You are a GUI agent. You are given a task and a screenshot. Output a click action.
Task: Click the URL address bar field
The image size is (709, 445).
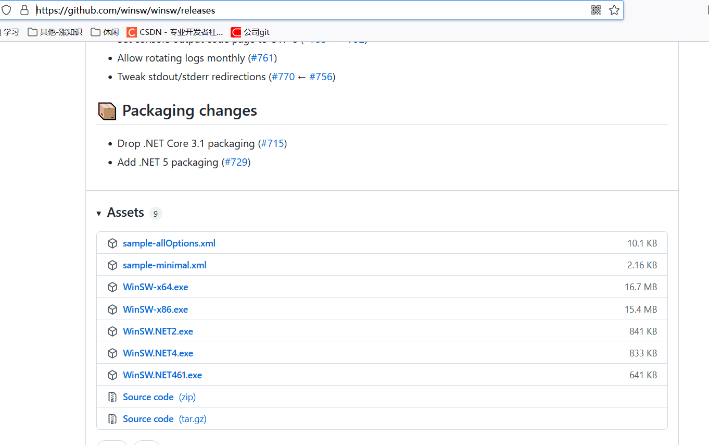[x=312, y=10]
